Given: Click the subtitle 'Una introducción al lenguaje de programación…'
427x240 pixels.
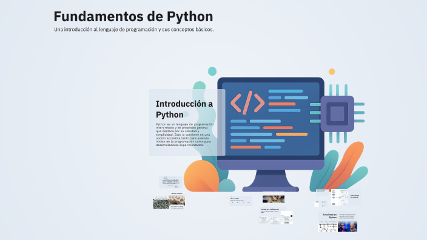Looking at the screenshot, I should 133,29.
